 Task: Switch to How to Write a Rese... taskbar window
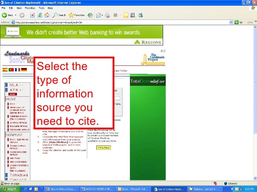point(62,189)
